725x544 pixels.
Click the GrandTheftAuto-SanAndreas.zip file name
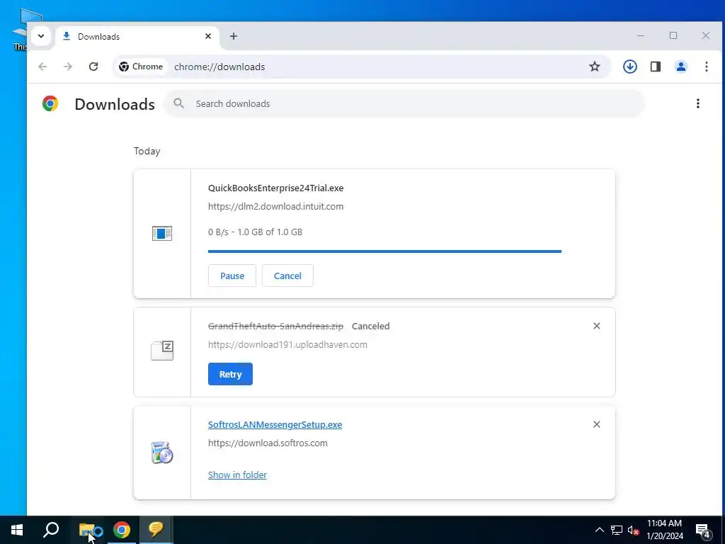click(x=275, y=326)
